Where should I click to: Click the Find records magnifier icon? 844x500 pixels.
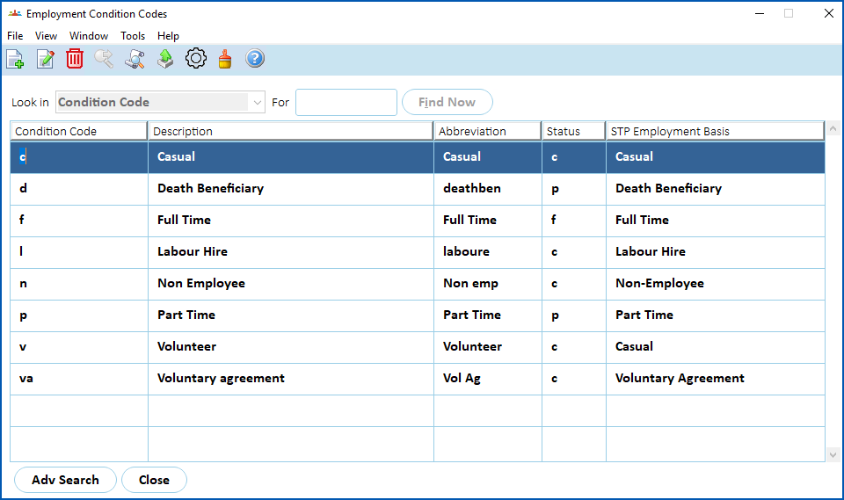(135, 59)
